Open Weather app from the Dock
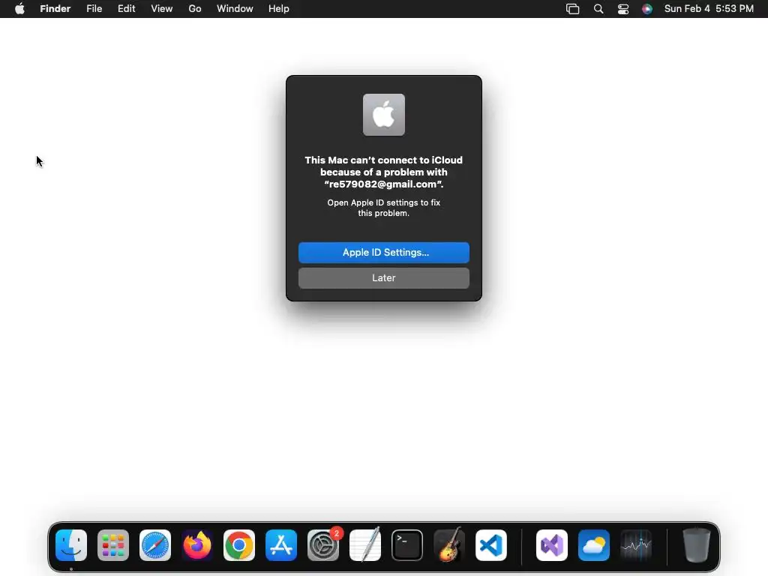The height and width of the screenshot is (576, 768). [594, 545]
